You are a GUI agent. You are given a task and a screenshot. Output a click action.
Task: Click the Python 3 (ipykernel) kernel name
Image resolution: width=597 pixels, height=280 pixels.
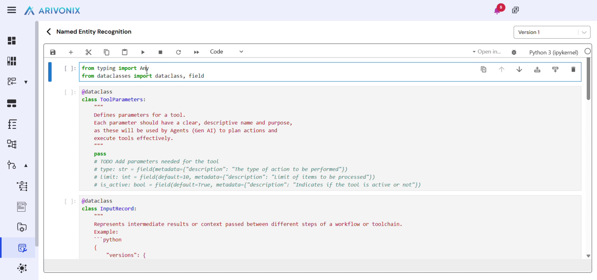click(x=553, y=52)
